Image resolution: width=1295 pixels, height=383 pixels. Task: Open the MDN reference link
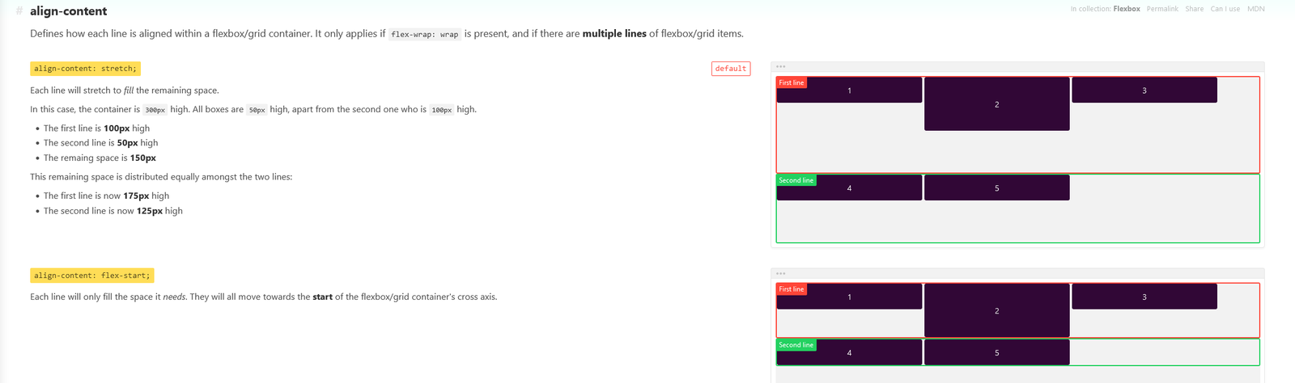click(1255, 9)
